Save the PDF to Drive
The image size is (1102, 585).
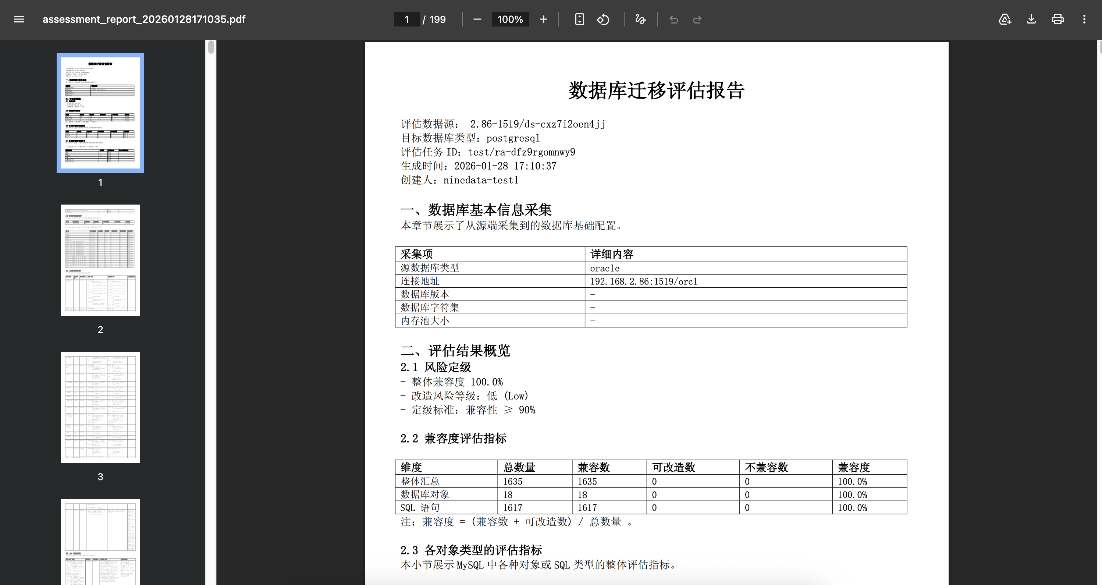click(1005, 19)
